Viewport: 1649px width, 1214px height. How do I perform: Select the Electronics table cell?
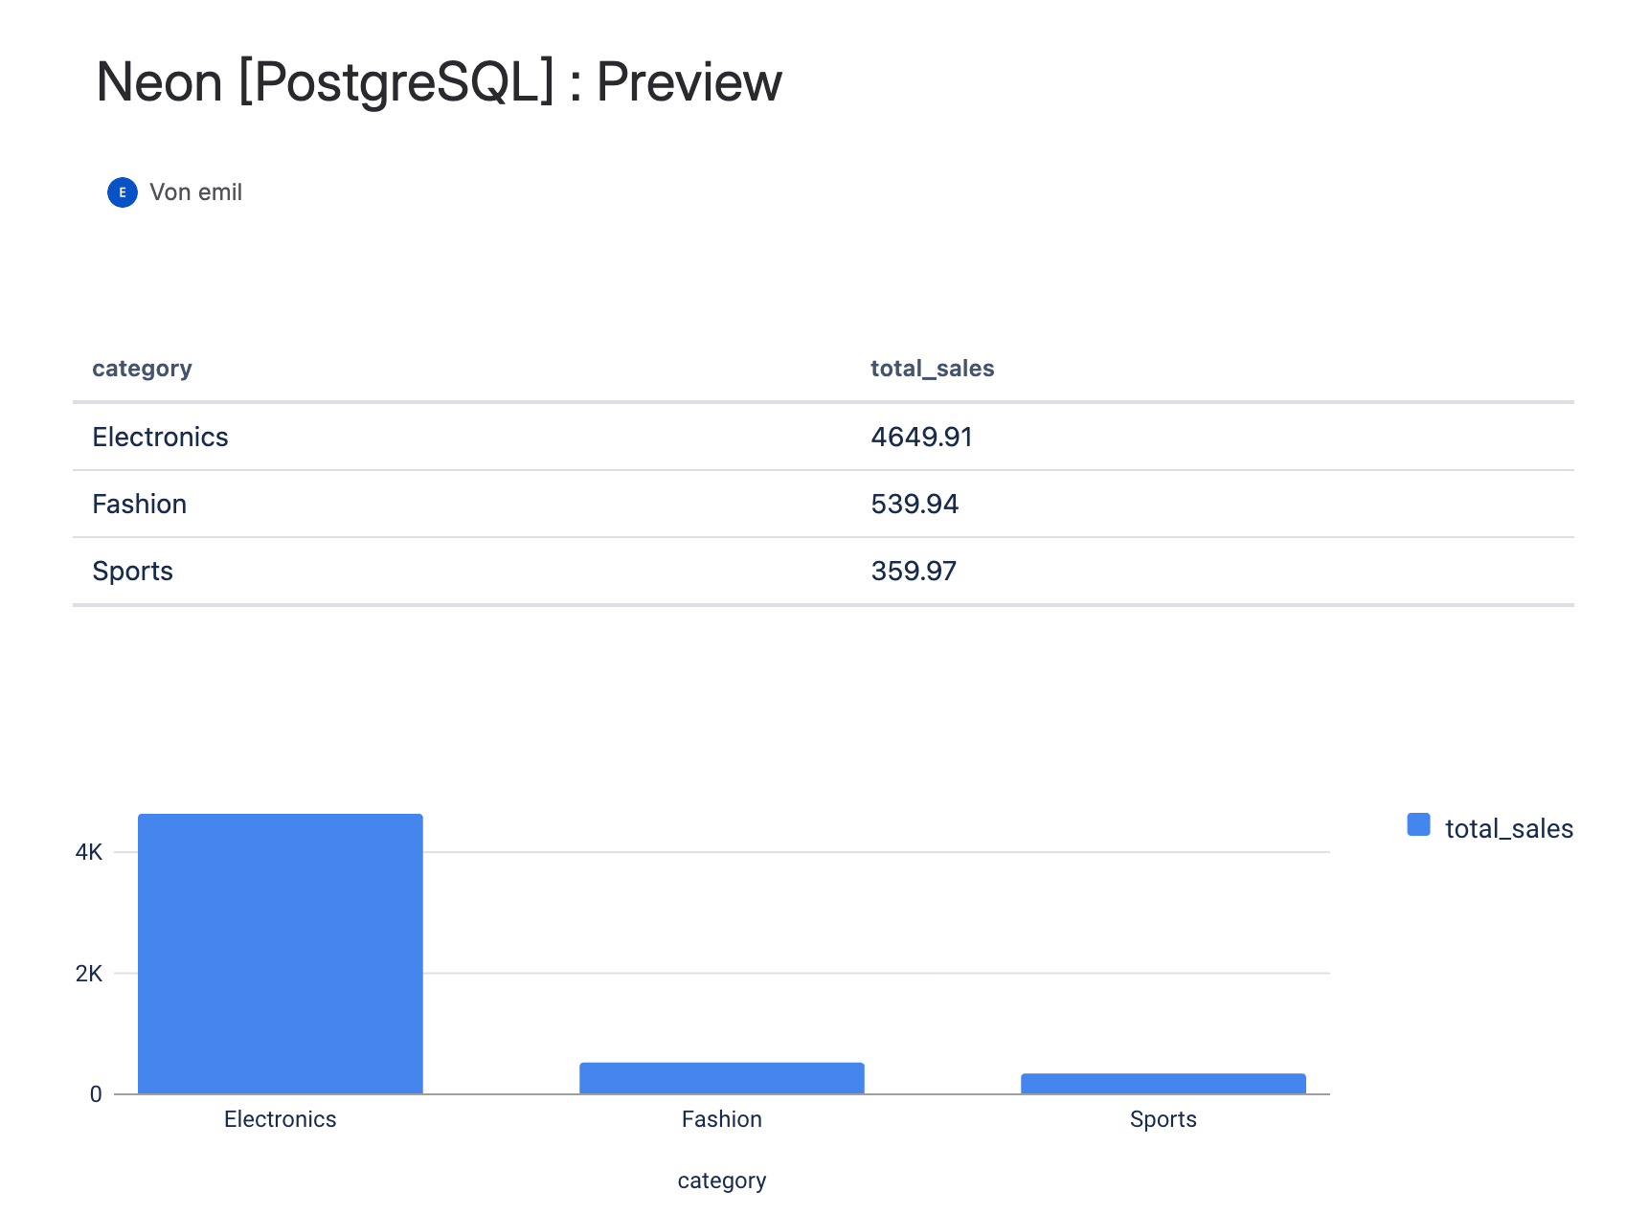click(x=160, y=438)
